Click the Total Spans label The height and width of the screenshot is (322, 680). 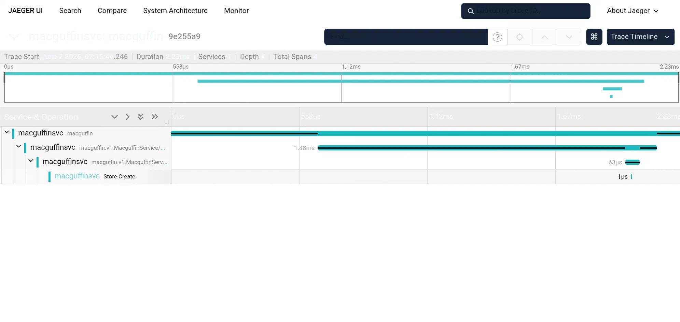point(292,57)
